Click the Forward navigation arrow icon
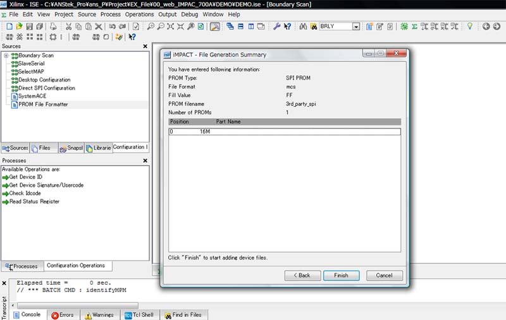This screenshot has height=320, width=506. [497, 27]
